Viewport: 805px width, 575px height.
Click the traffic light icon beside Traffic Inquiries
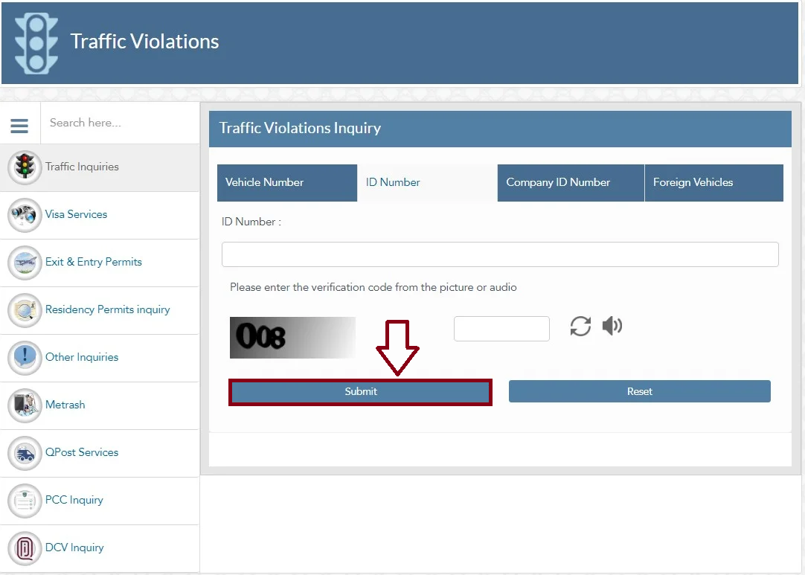point(25,167)
